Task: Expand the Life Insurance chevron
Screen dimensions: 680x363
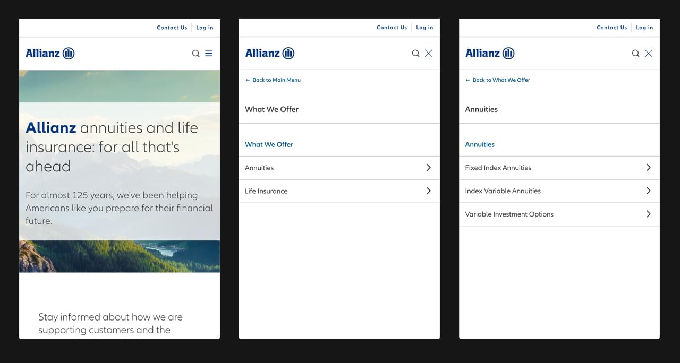Action: click(x=428, y=191)
